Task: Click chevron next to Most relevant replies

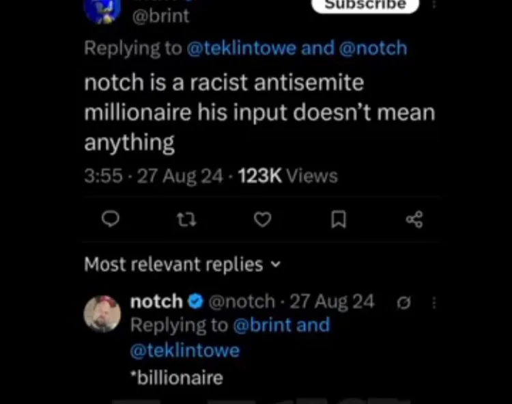Action: coord(276,264)
